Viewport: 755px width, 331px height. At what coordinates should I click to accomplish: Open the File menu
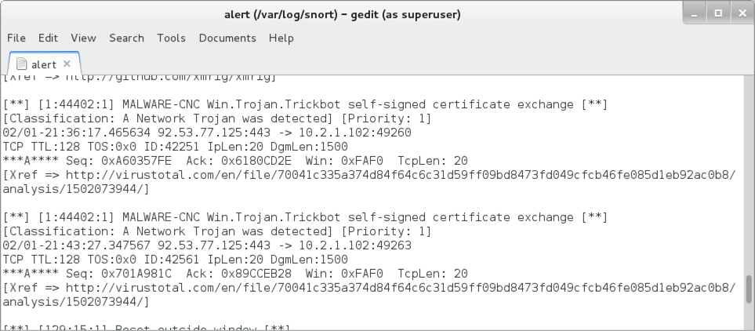click(x=16, y=38)
